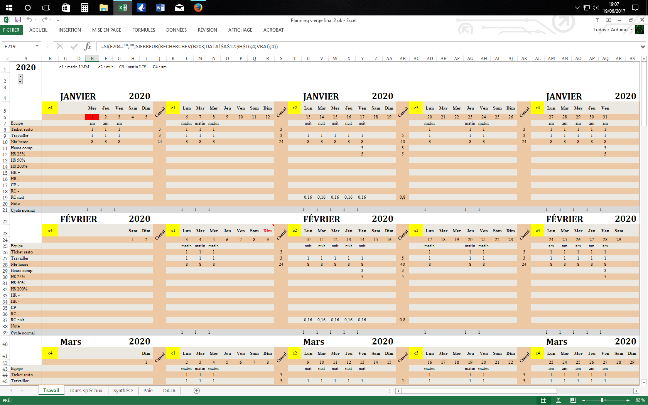Open Excel Help with the question mark
The width and height of the screenshot is (648, 405).
click(x=597, y=20)
